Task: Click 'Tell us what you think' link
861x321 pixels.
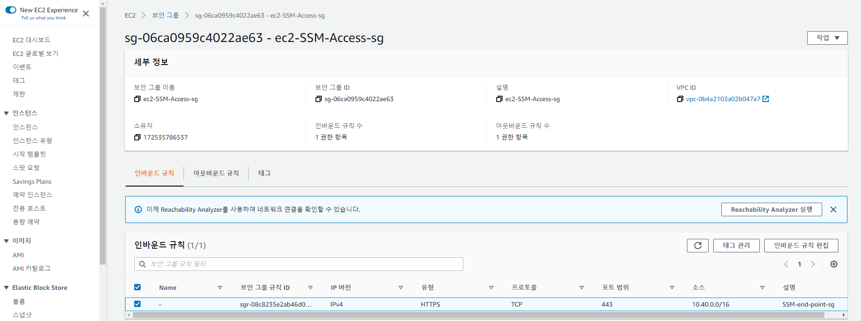Action: click(43, 18)
